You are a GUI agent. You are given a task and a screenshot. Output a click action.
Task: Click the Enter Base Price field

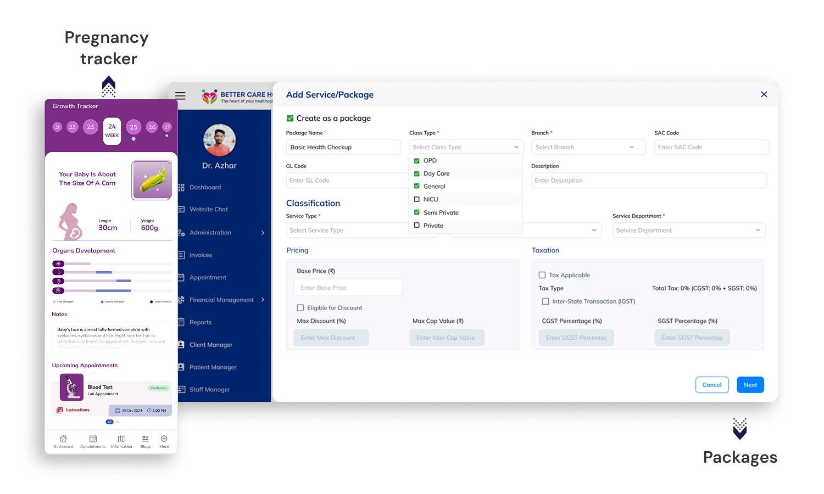[x=348, y=288]
